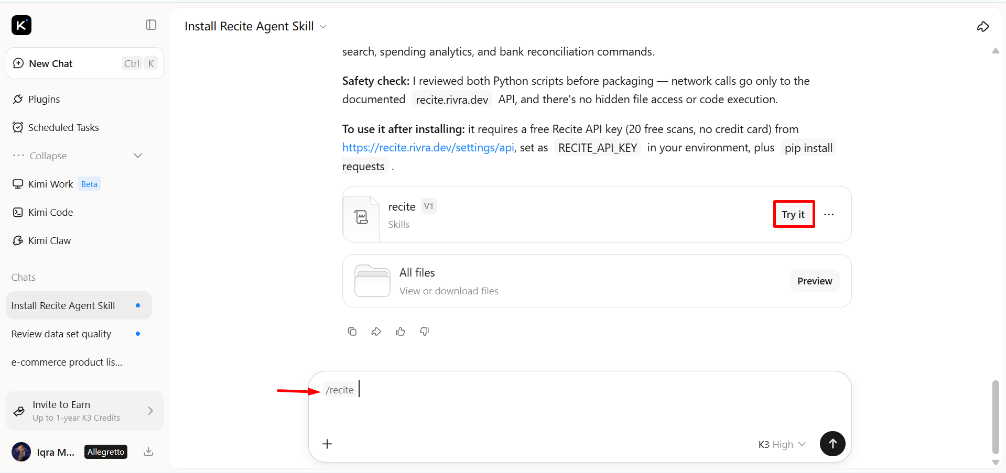
Task: Expand the chat title dropdown
Action: 323,27
